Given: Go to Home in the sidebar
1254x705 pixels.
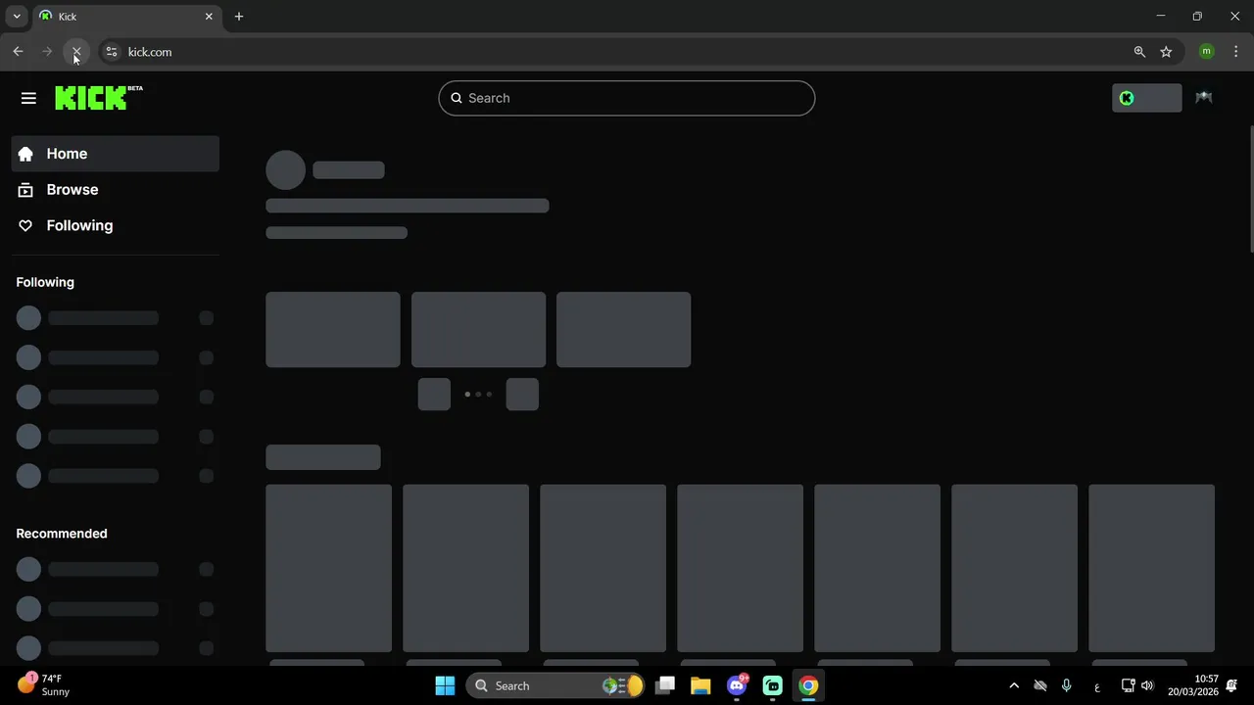Looking at the screenshot, I should coord(116,154).
